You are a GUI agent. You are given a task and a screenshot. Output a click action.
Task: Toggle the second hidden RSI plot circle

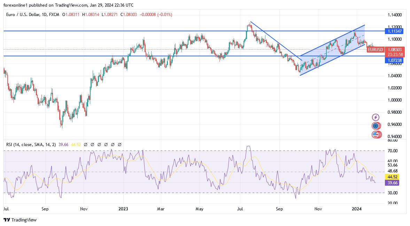coord(93,144)
